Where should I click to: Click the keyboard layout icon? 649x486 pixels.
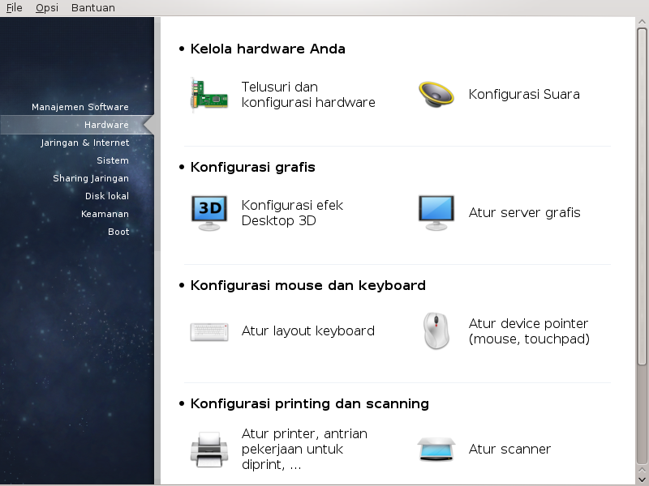click(x=209, y=331)
